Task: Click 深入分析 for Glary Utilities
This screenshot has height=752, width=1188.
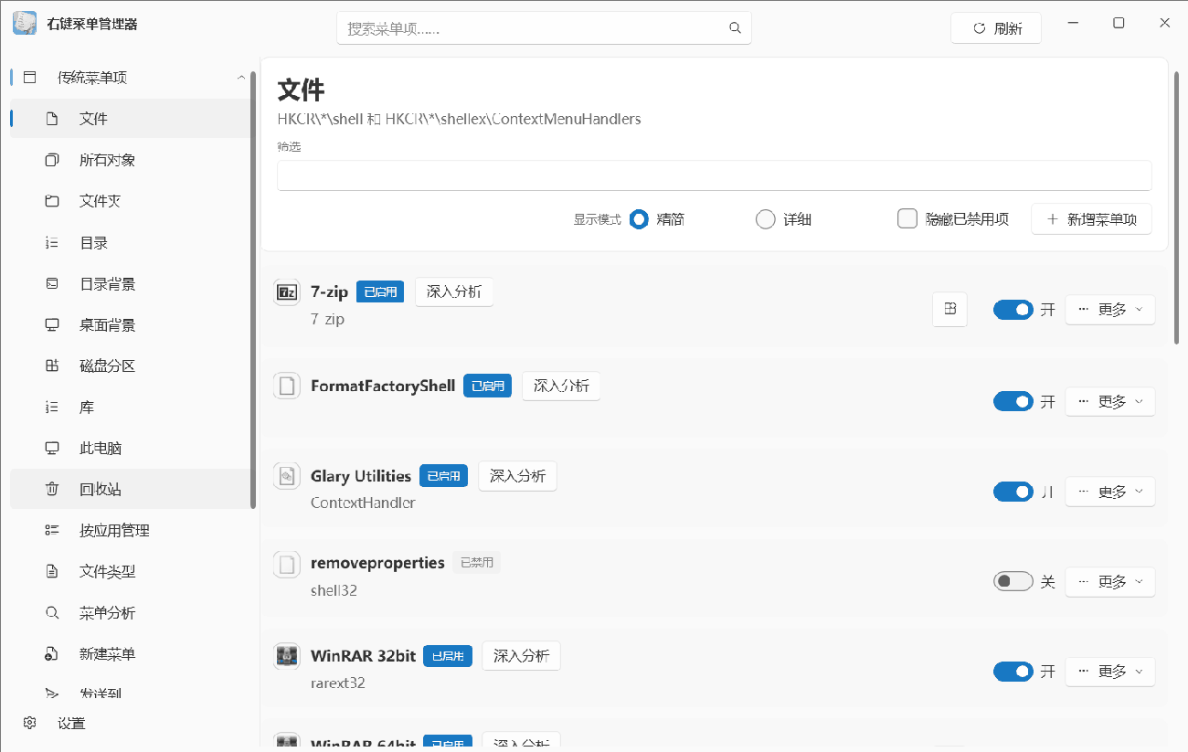Action: pyautogui.click(x=517, y=475)
